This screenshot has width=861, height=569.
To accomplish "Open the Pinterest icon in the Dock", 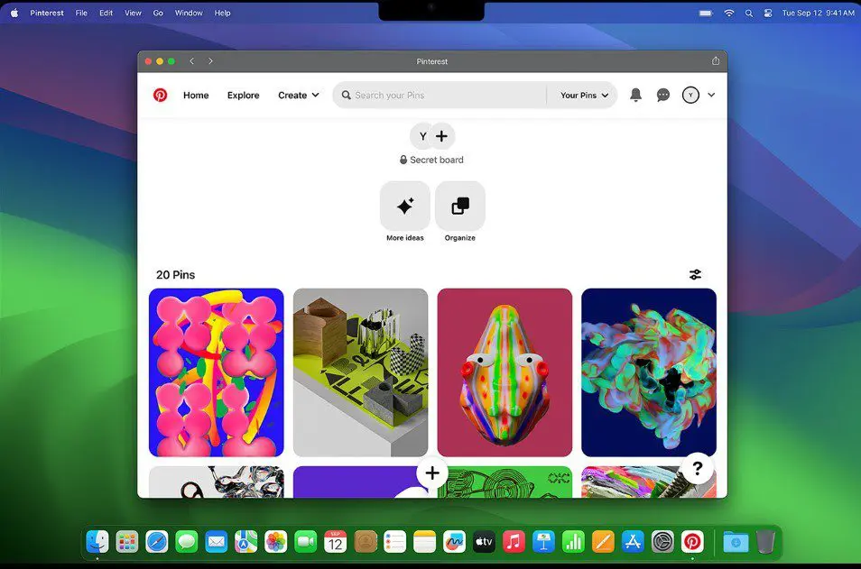I will 692,541.
